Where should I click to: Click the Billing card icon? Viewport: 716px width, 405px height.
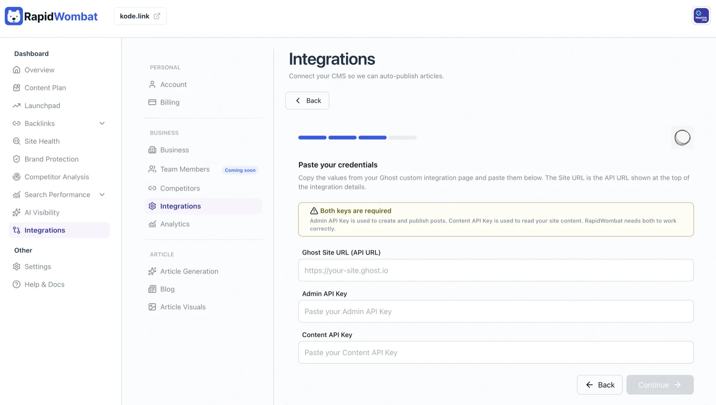152,102
